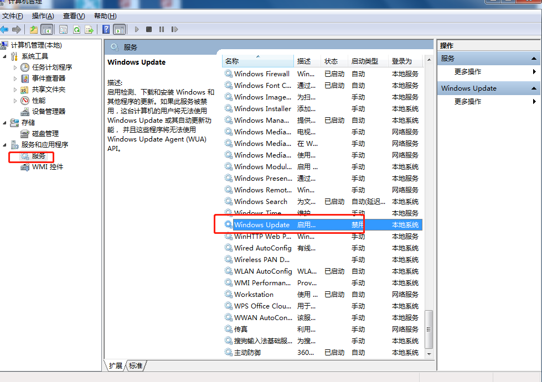Select the Windows Search service row

(323, 202)
